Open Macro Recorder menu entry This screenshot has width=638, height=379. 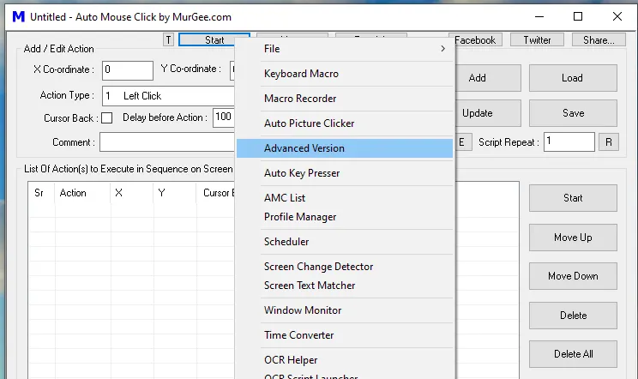(345, 99)
